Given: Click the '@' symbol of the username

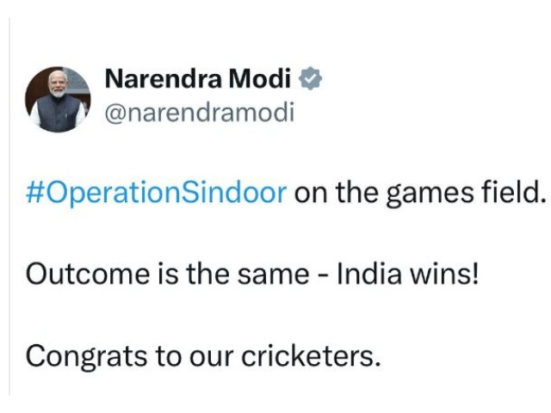Looking at the screenshot, I should [115, 114].
